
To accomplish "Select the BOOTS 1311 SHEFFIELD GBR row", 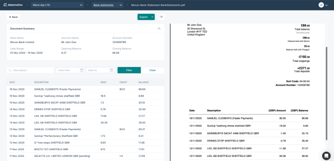I will click(x=85, y=149).
